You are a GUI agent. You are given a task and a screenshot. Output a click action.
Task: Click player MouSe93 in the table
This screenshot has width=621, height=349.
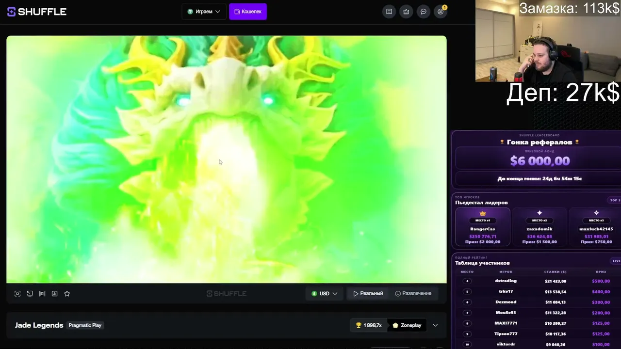pyautogui.click(x=506, y=313)
